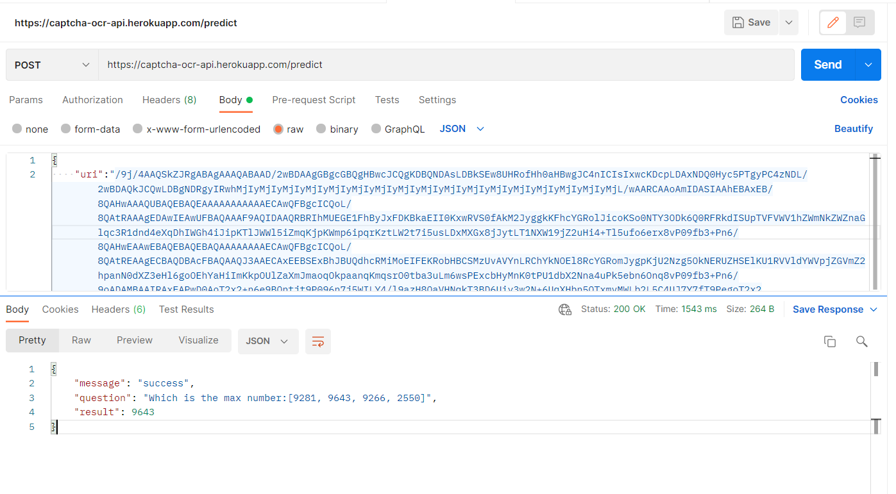The height and width of the screenshot is (494, 896).
Task: Open the POST method dropdown
Action: (x=52, y=65)
